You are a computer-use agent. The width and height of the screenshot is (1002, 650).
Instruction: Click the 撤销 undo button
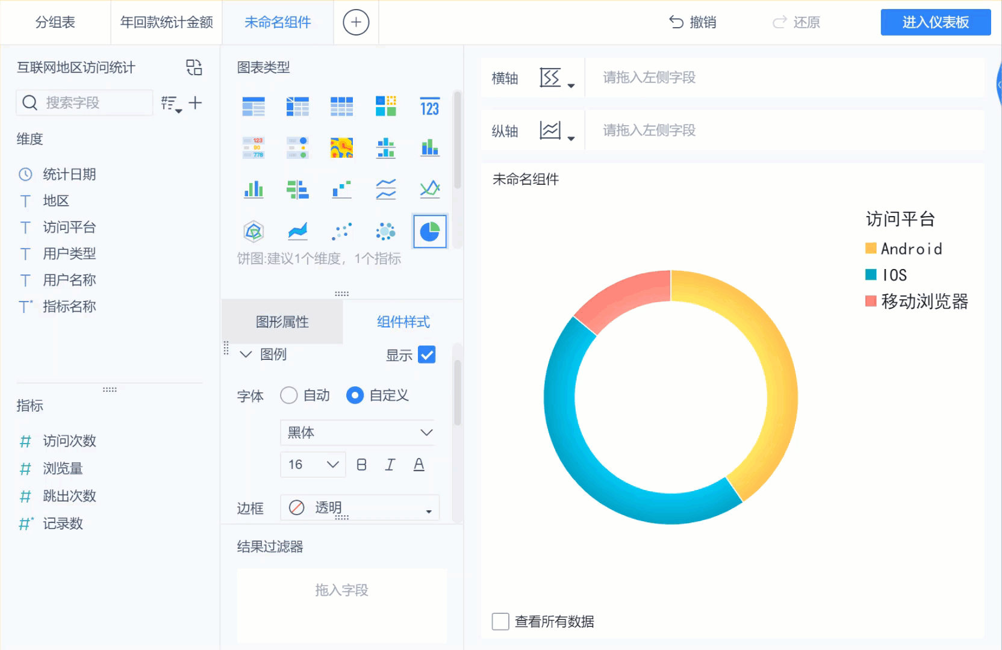[x=693, y=22]
